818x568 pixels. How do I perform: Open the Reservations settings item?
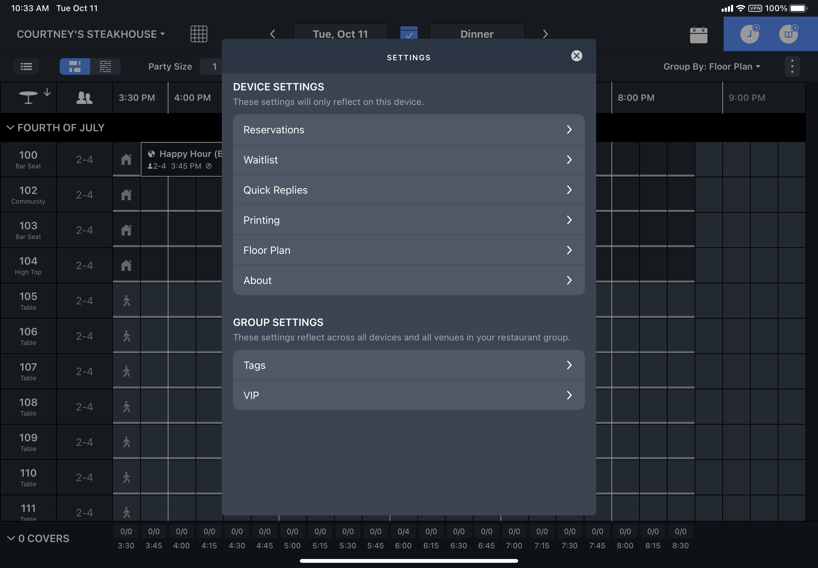coord(408,130)
